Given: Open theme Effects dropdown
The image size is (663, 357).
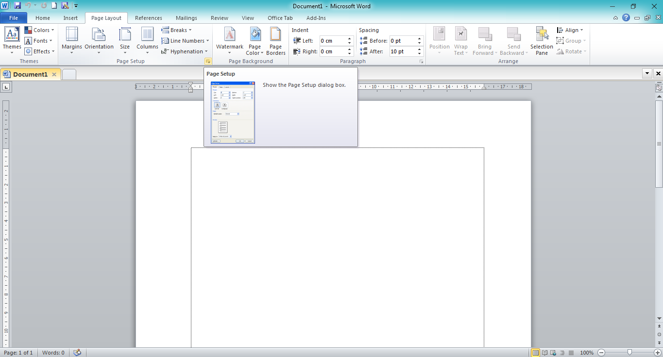Looking at the screenshot, I should pos(39,51).
